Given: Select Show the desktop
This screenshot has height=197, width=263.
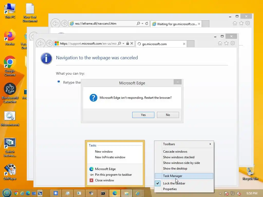Looking at the screenshot, I should [x=184, y=169].
